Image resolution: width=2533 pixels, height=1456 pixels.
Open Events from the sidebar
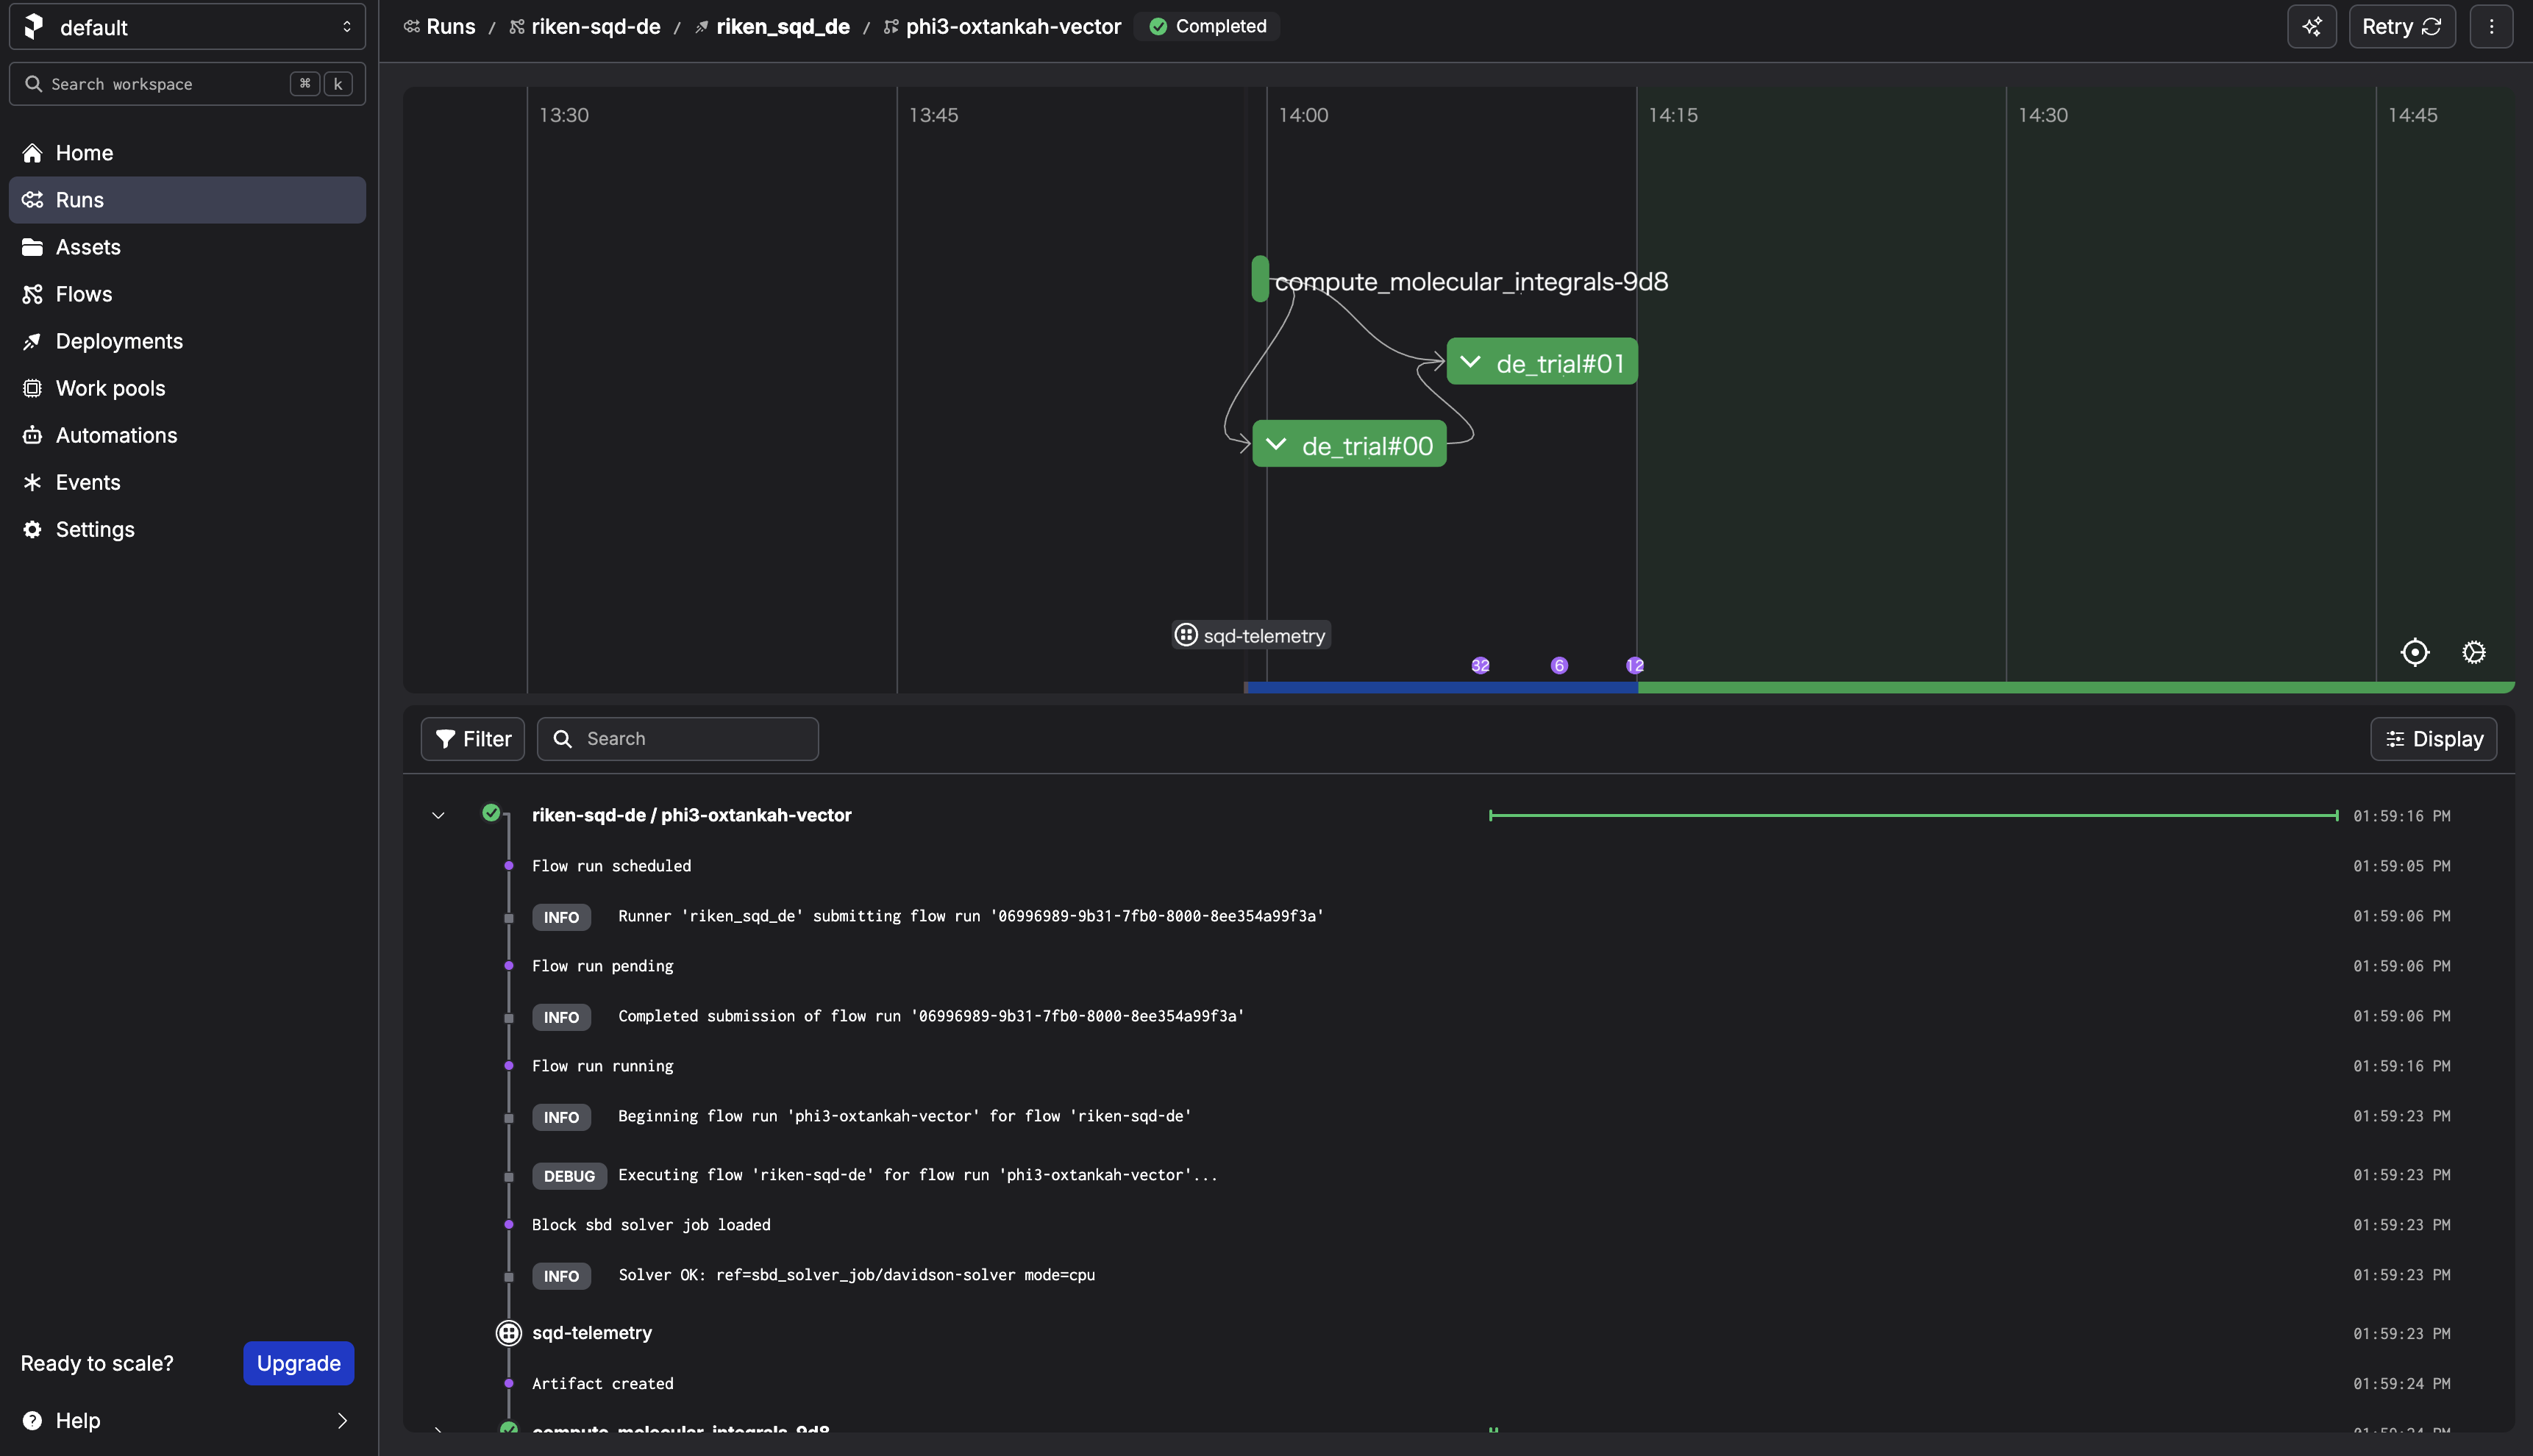88,482
